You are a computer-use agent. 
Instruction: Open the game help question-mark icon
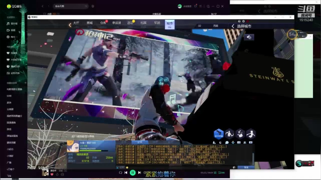coord(239,21)
